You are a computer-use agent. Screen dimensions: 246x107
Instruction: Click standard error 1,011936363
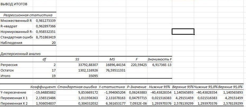(x=77, y=98)
